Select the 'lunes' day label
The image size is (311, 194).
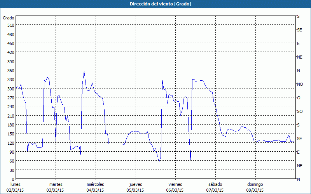pos(16,184)
